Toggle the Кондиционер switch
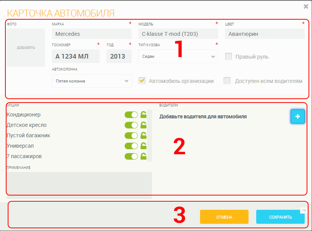Image resolution: width=312 pixels, height=231 pixels. (131, 115)
